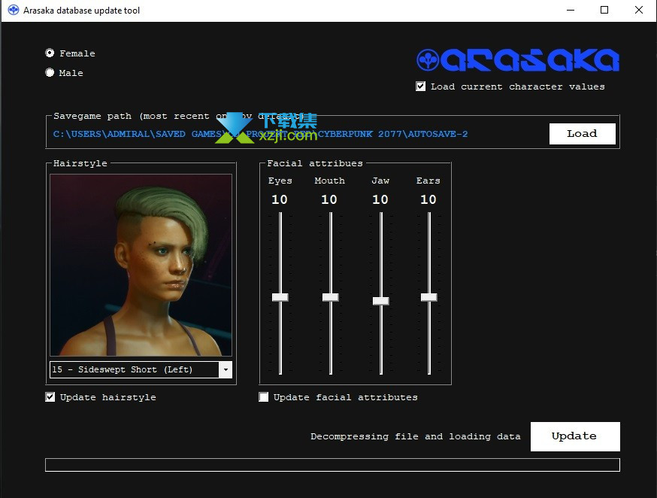Click the Eyes value '10'

[280, 199]
